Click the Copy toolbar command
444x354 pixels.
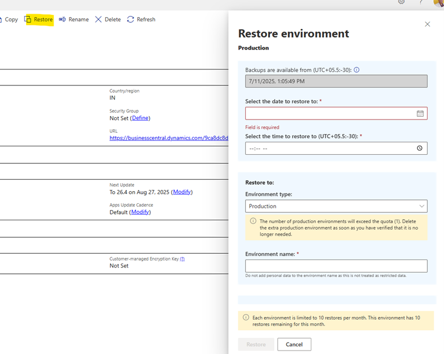11,19
